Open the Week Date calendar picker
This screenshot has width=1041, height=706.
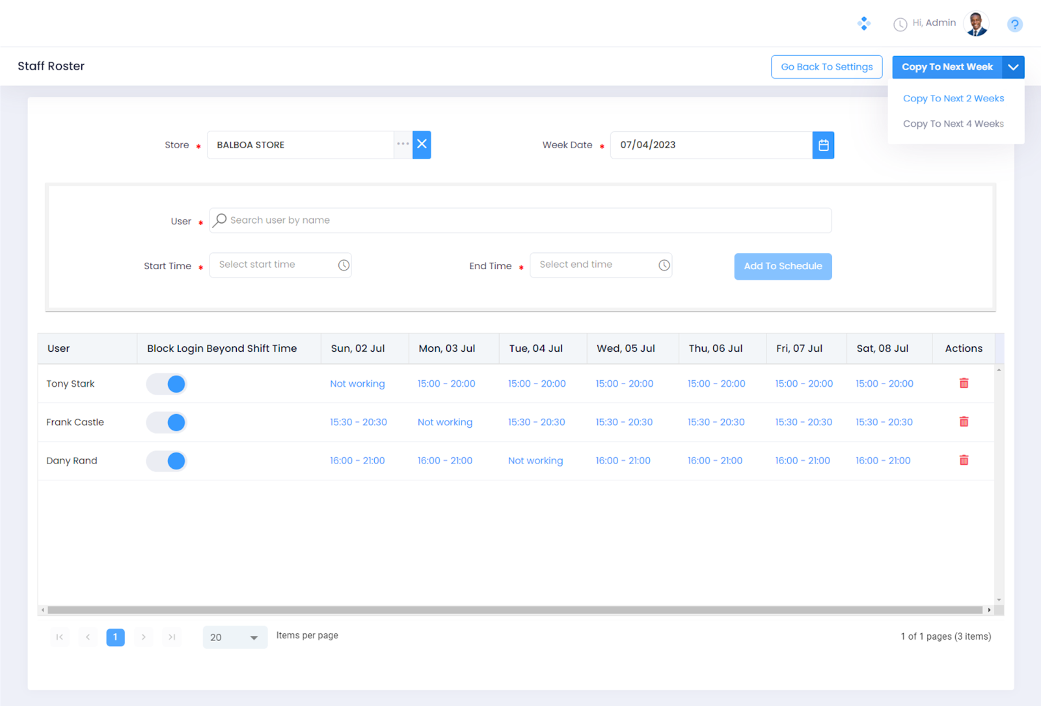tap(823, 145)
